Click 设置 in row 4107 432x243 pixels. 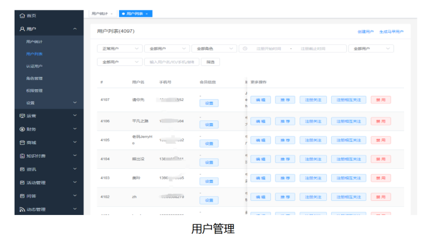(x=209, y=103)
